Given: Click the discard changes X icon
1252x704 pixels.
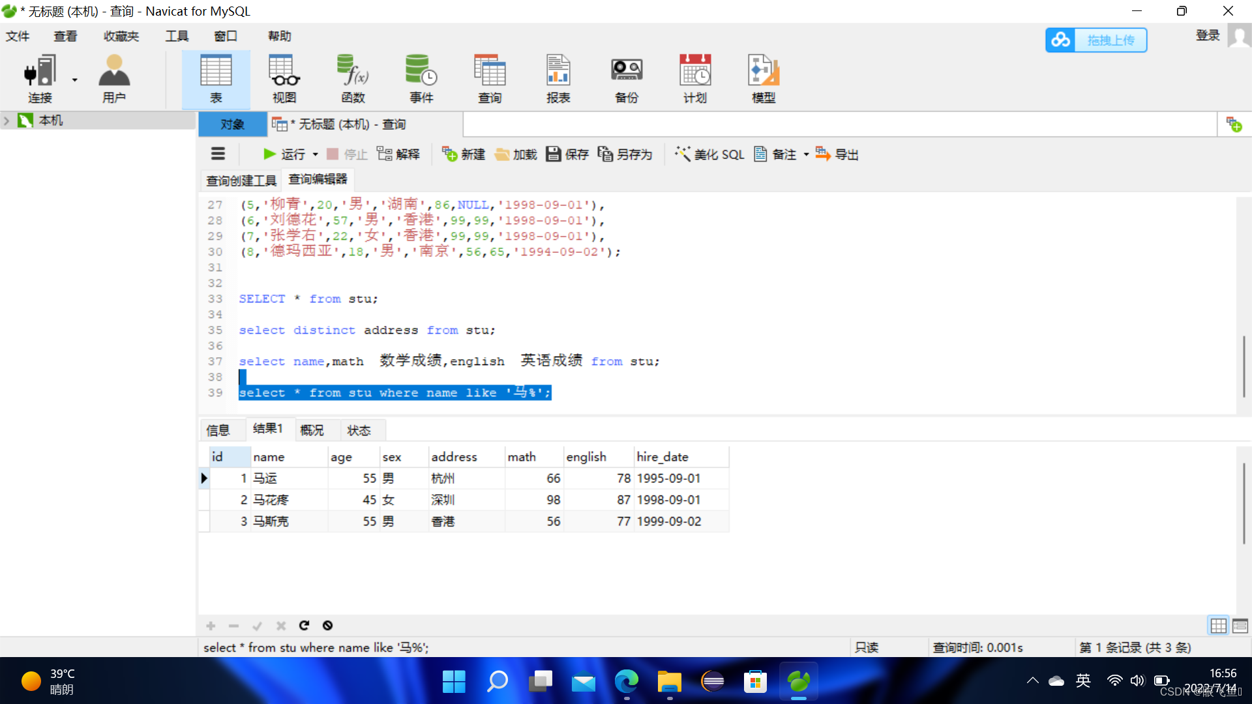Looking at the screenshot, I should point(281,626).
